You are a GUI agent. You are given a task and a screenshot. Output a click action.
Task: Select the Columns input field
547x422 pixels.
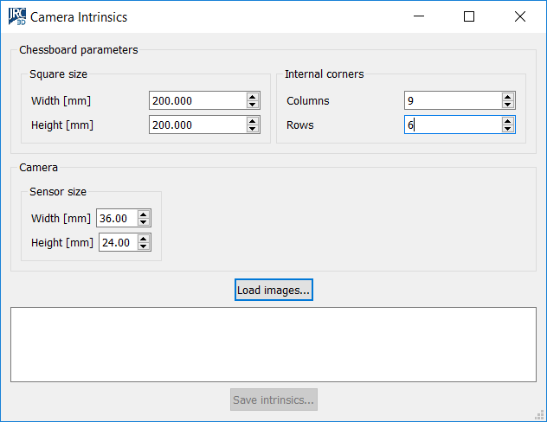(x=452, y=100)
